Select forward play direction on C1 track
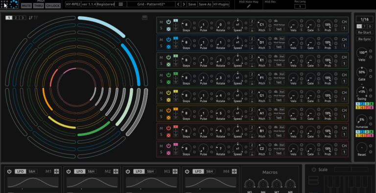Viewport: 376px width, 193px height. tap(176, 21)
